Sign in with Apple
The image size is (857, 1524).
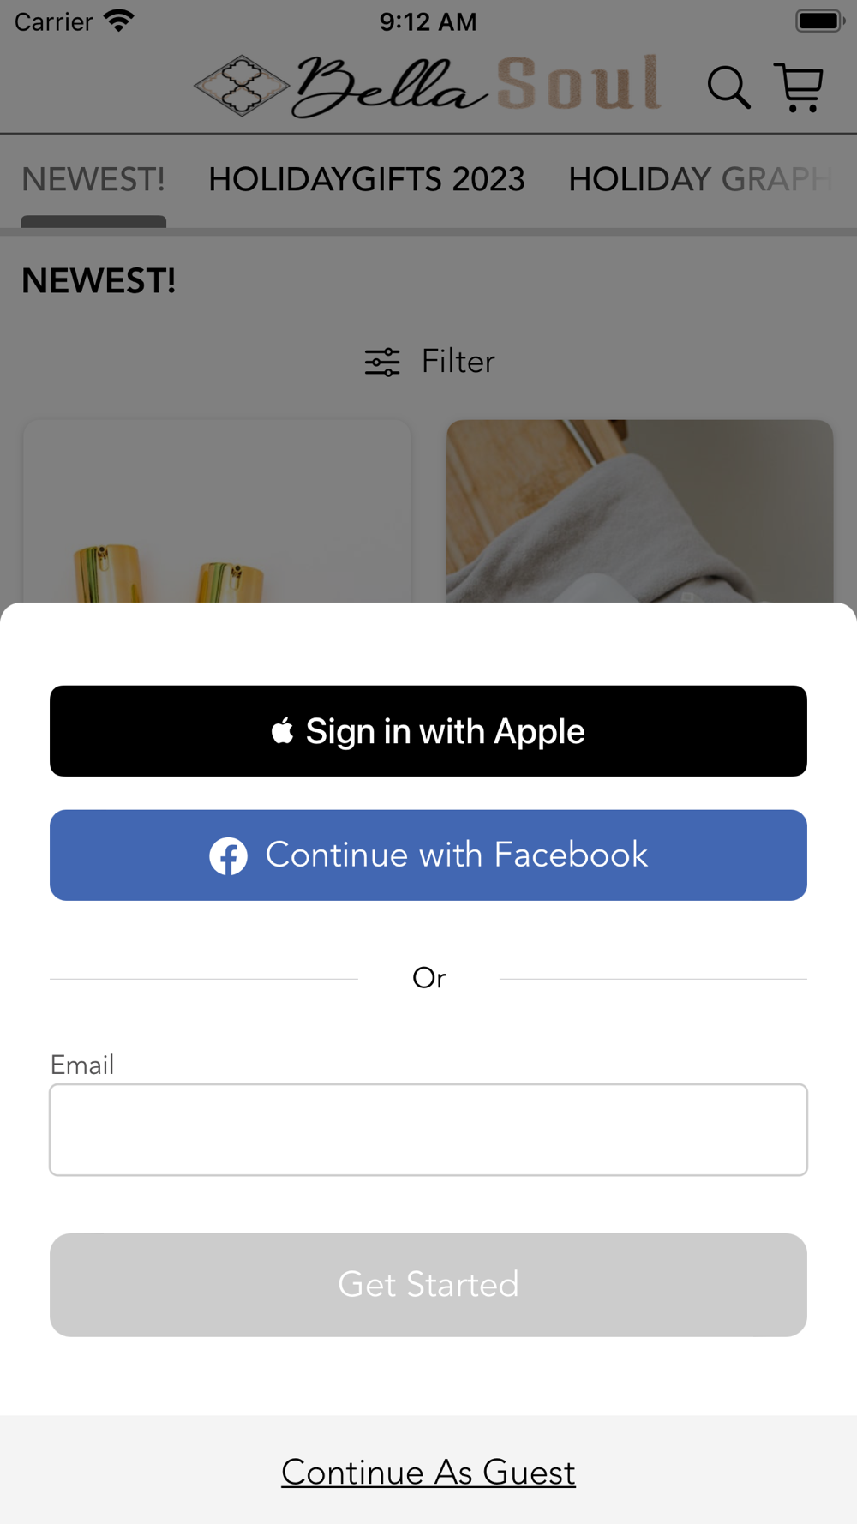428,731
